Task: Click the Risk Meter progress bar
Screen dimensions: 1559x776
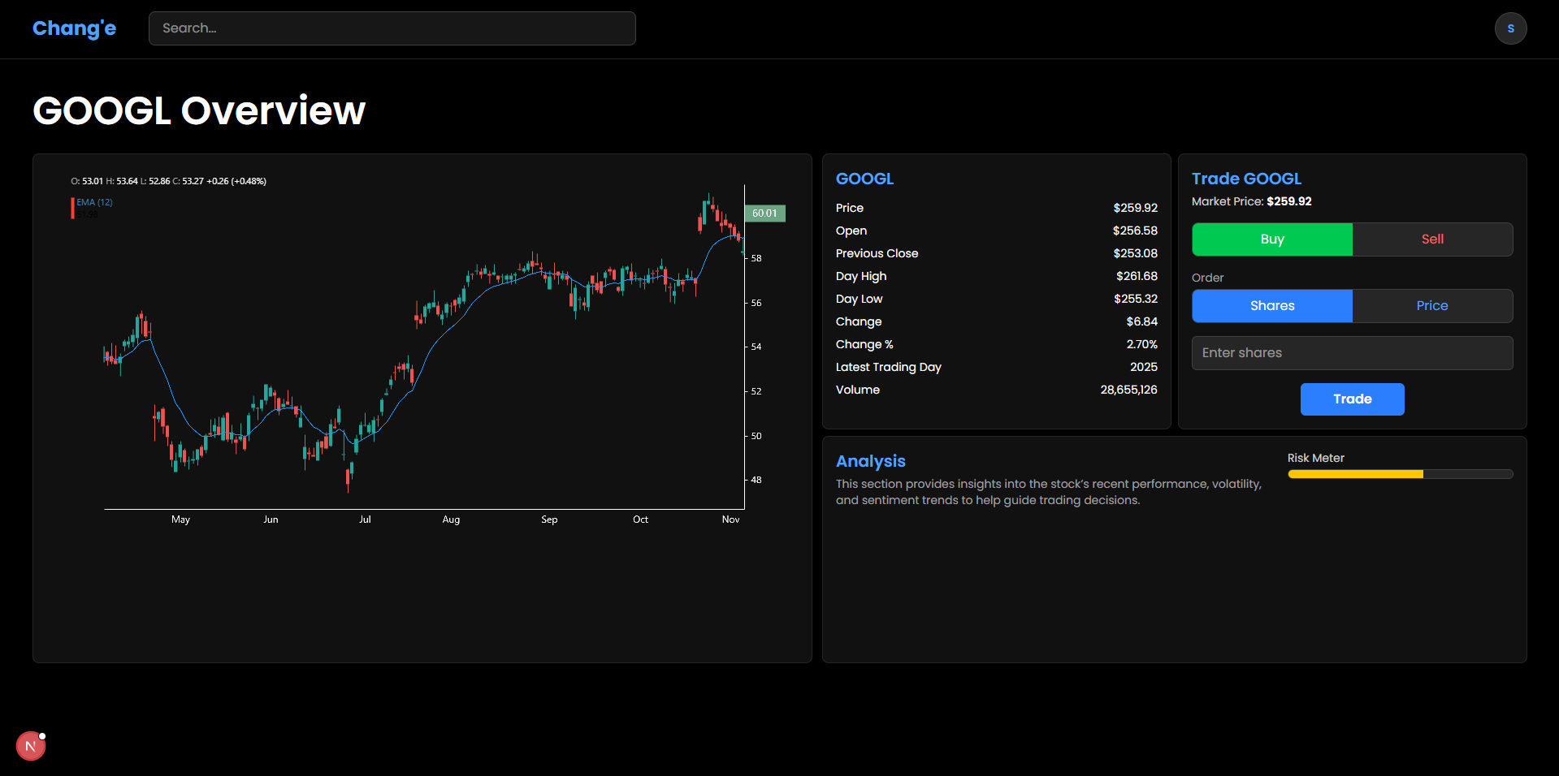Action: (1401, 474)
